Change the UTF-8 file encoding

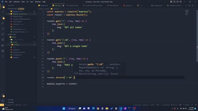click(152, 105)
